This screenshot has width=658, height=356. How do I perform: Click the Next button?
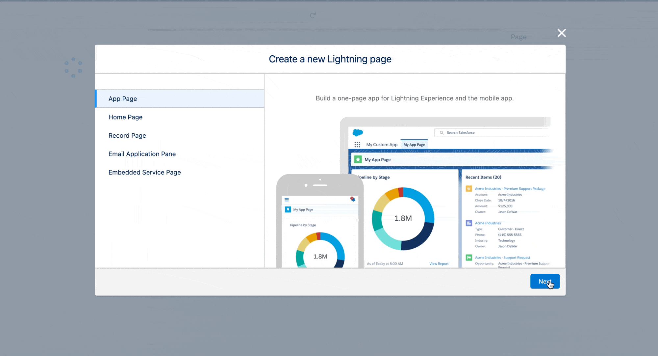(545, 281)
